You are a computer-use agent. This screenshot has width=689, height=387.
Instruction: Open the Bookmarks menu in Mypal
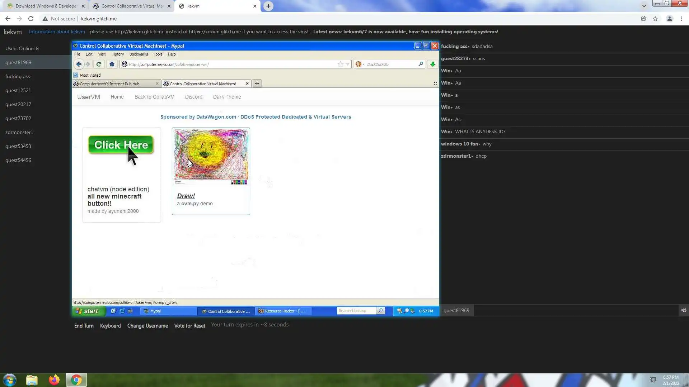click(139, 54)
